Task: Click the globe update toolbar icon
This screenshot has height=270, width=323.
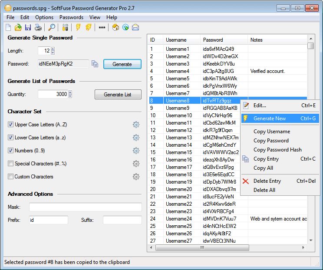Action: (x=125, y=27)
